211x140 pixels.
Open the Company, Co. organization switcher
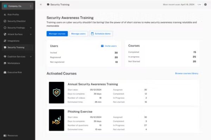18,6
